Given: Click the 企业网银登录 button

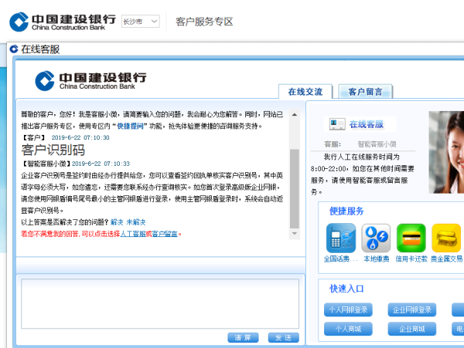Looking at the screenshot, I should (412, 310).
